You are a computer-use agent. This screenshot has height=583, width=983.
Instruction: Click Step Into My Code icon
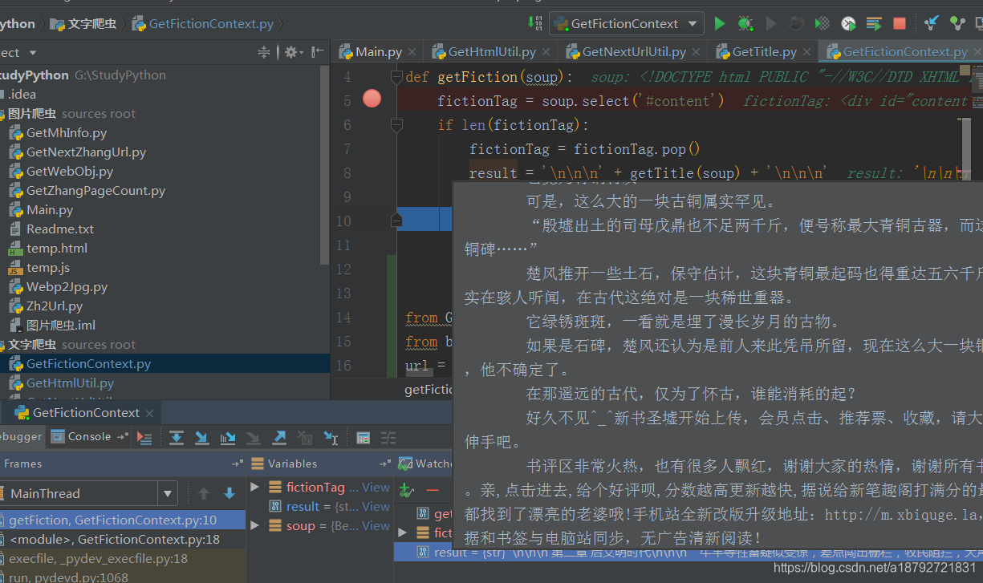tap(228, 437)
